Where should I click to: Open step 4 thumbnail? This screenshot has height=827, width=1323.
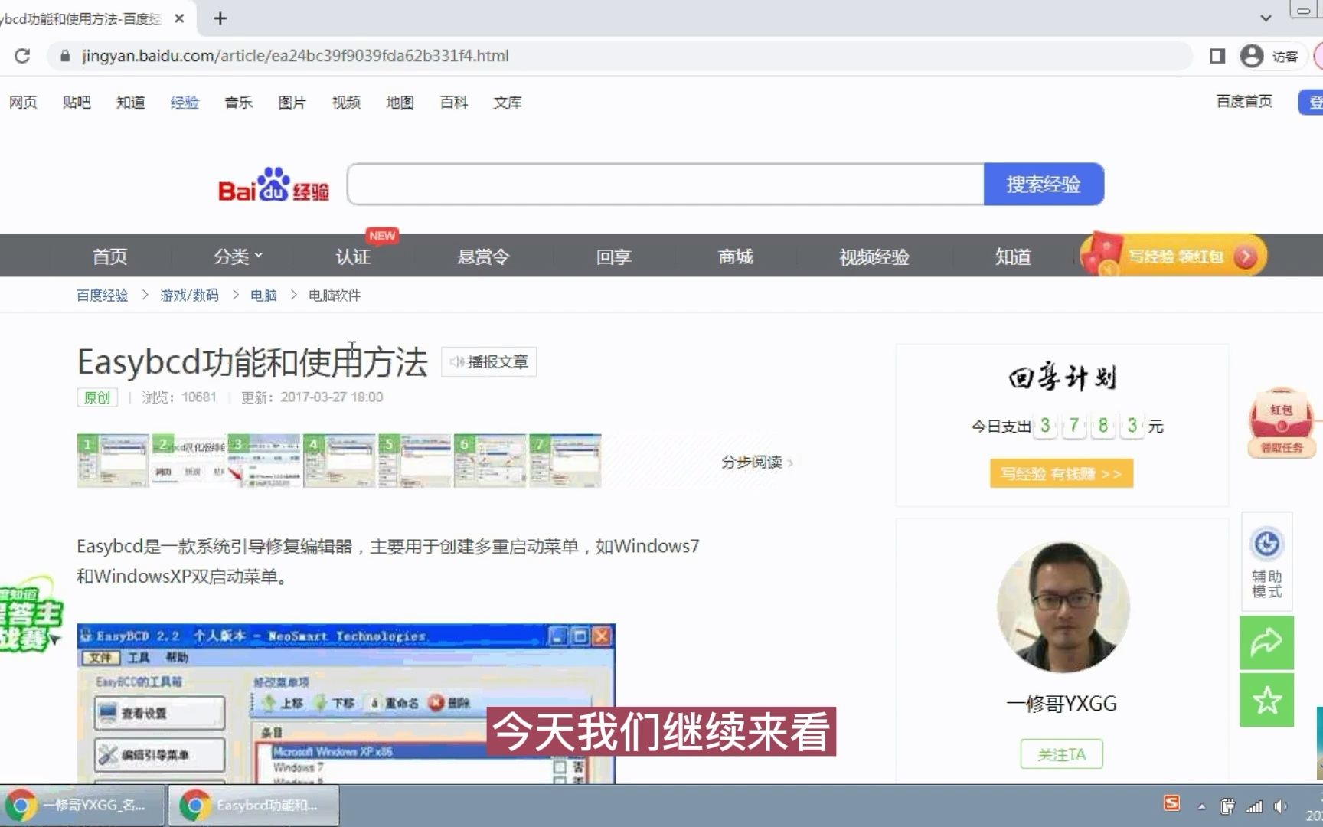tap(339, 461)
